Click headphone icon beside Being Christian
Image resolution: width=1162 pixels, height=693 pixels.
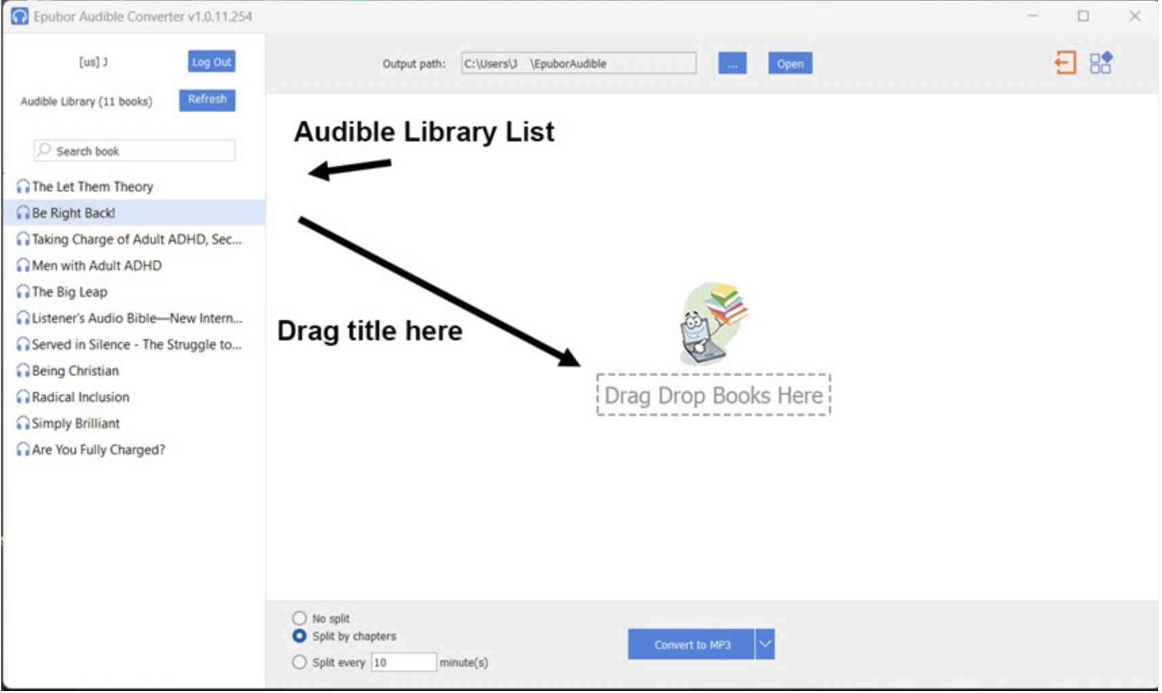[24, 371]
